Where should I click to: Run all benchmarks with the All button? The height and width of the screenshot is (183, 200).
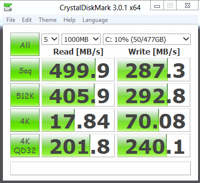(25, 44)
